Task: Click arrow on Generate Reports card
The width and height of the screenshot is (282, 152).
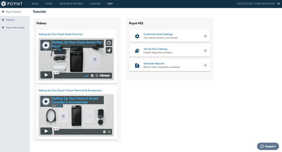Action: pos(205,65)
